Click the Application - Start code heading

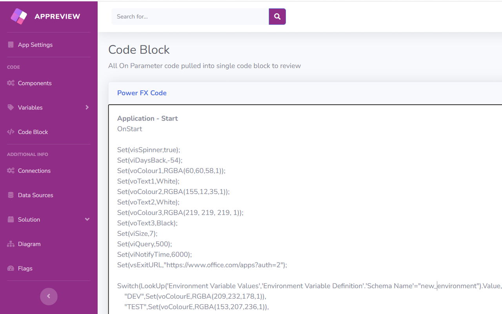pyautogui.click(x=147, y=119)
